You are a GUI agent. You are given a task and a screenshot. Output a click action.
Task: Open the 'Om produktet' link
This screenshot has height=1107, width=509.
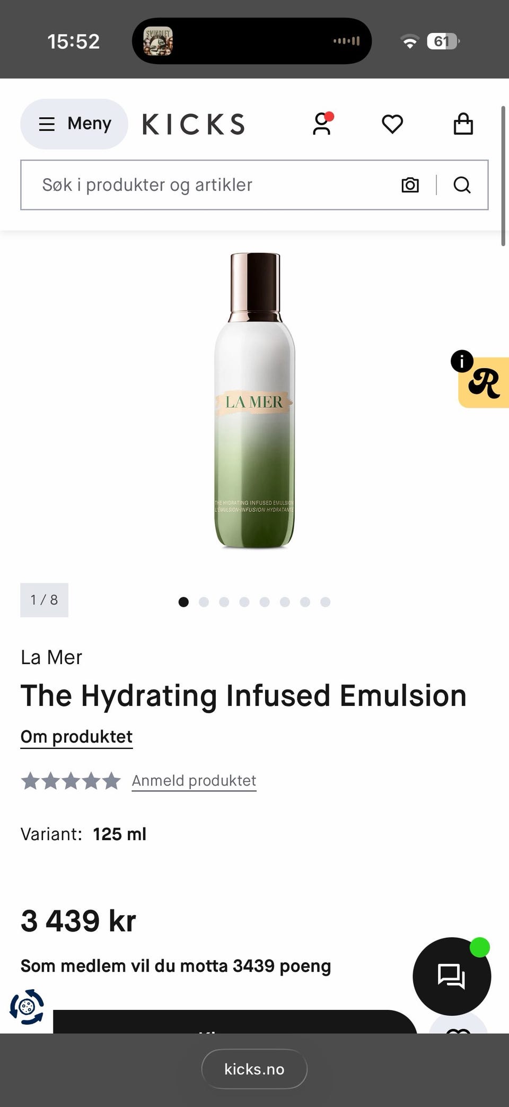coord(76,737)
